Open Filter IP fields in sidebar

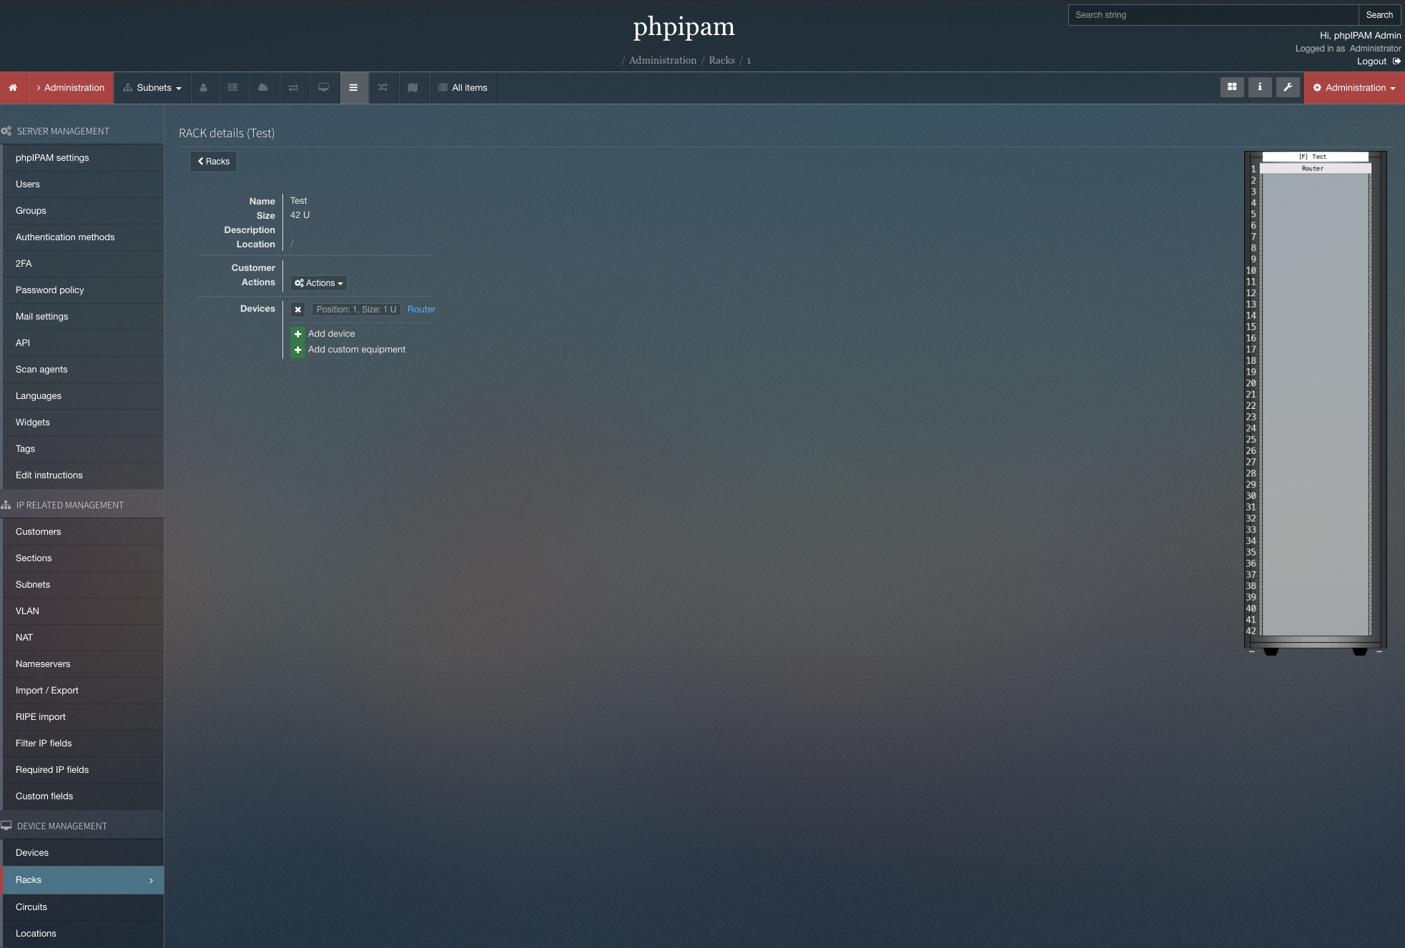pyautogui.click(x=83, y=744)
